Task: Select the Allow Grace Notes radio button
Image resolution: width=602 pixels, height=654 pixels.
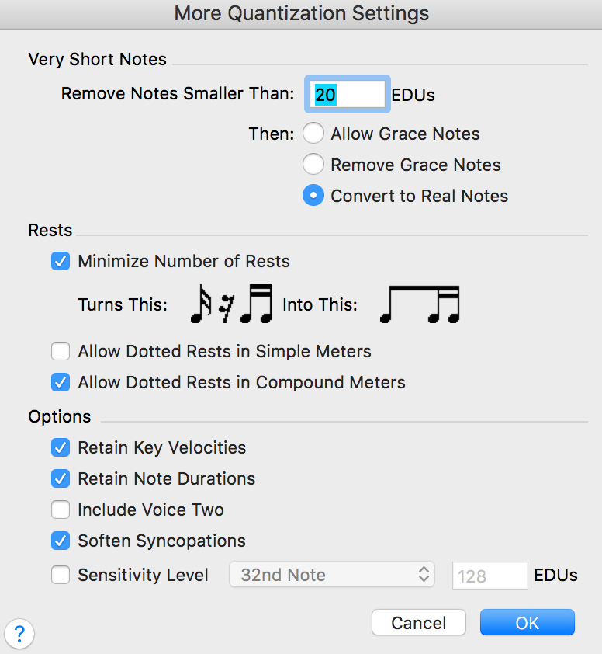Action: (313, 134)
